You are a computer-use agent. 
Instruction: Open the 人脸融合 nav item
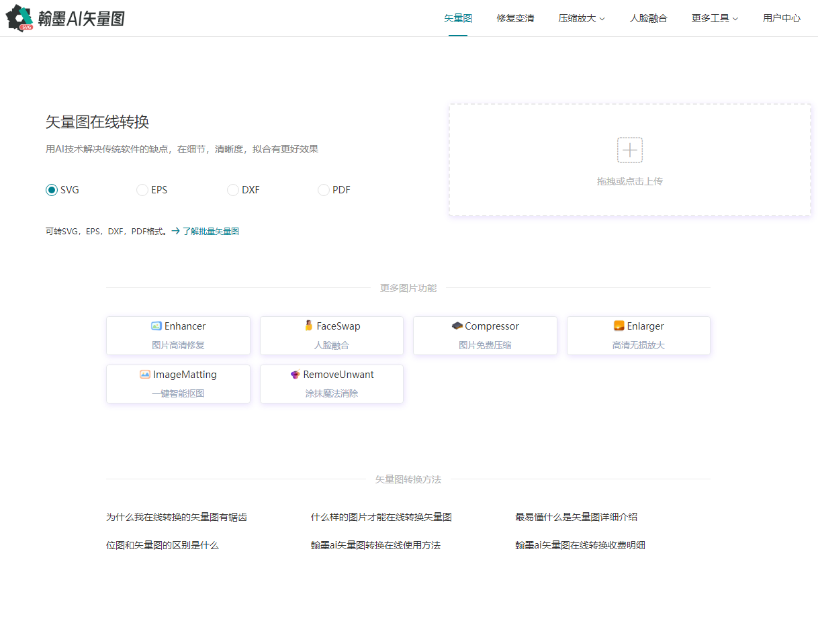coord(648,18)
